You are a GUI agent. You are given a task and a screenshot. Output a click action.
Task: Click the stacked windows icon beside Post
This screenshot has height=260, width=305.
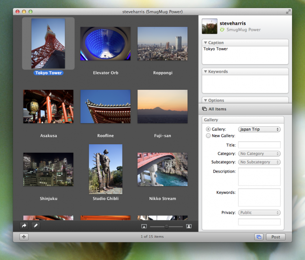coord(259,237)
